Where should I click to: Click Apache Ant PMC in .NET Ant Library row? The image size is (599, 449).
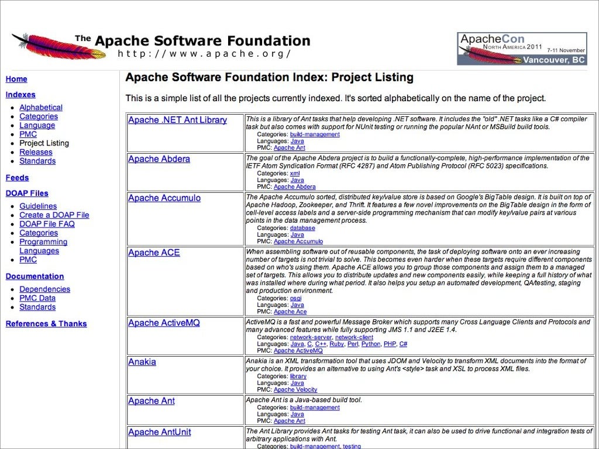(x=290, y=148)
